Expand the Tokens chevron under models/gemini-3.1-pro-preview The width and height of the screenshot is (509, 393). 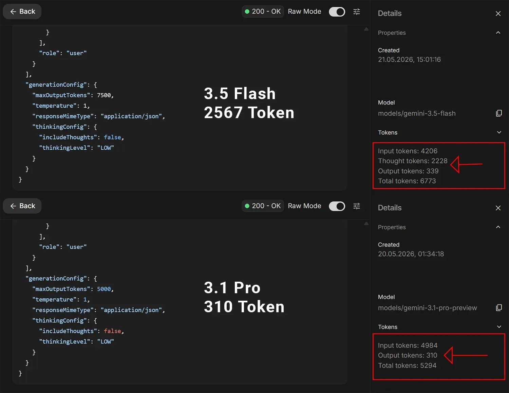coord(499,327)
